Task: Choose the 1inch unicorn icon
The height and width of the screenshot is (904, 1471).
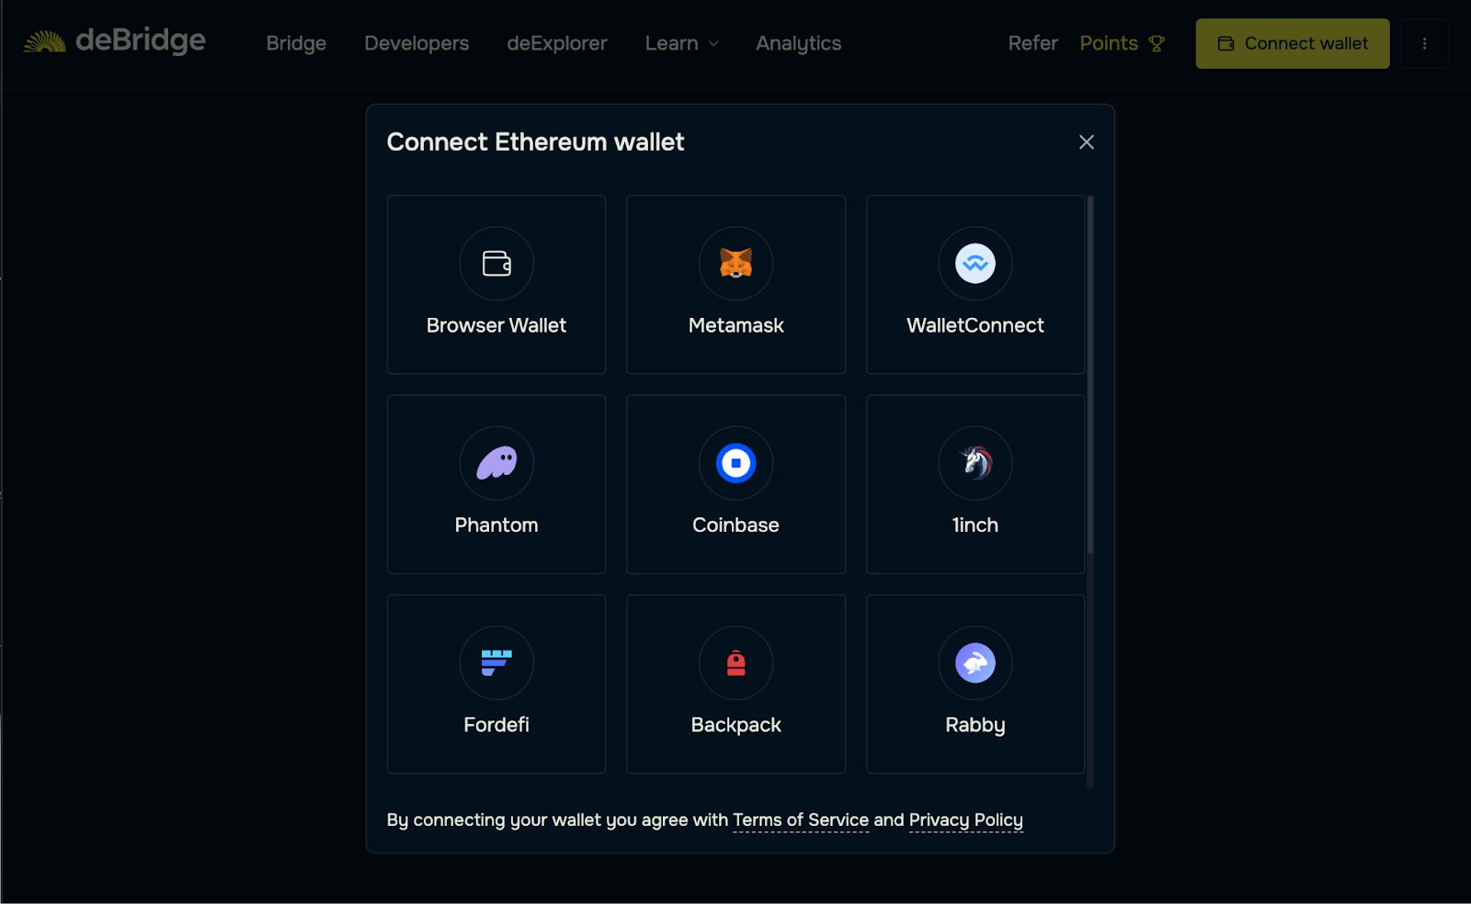Action: (975, 463)
